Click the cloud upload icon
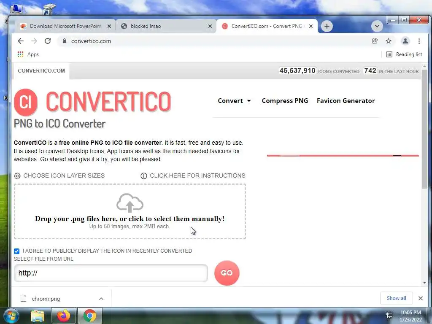 pyautogui.click(x=130, y=202)
